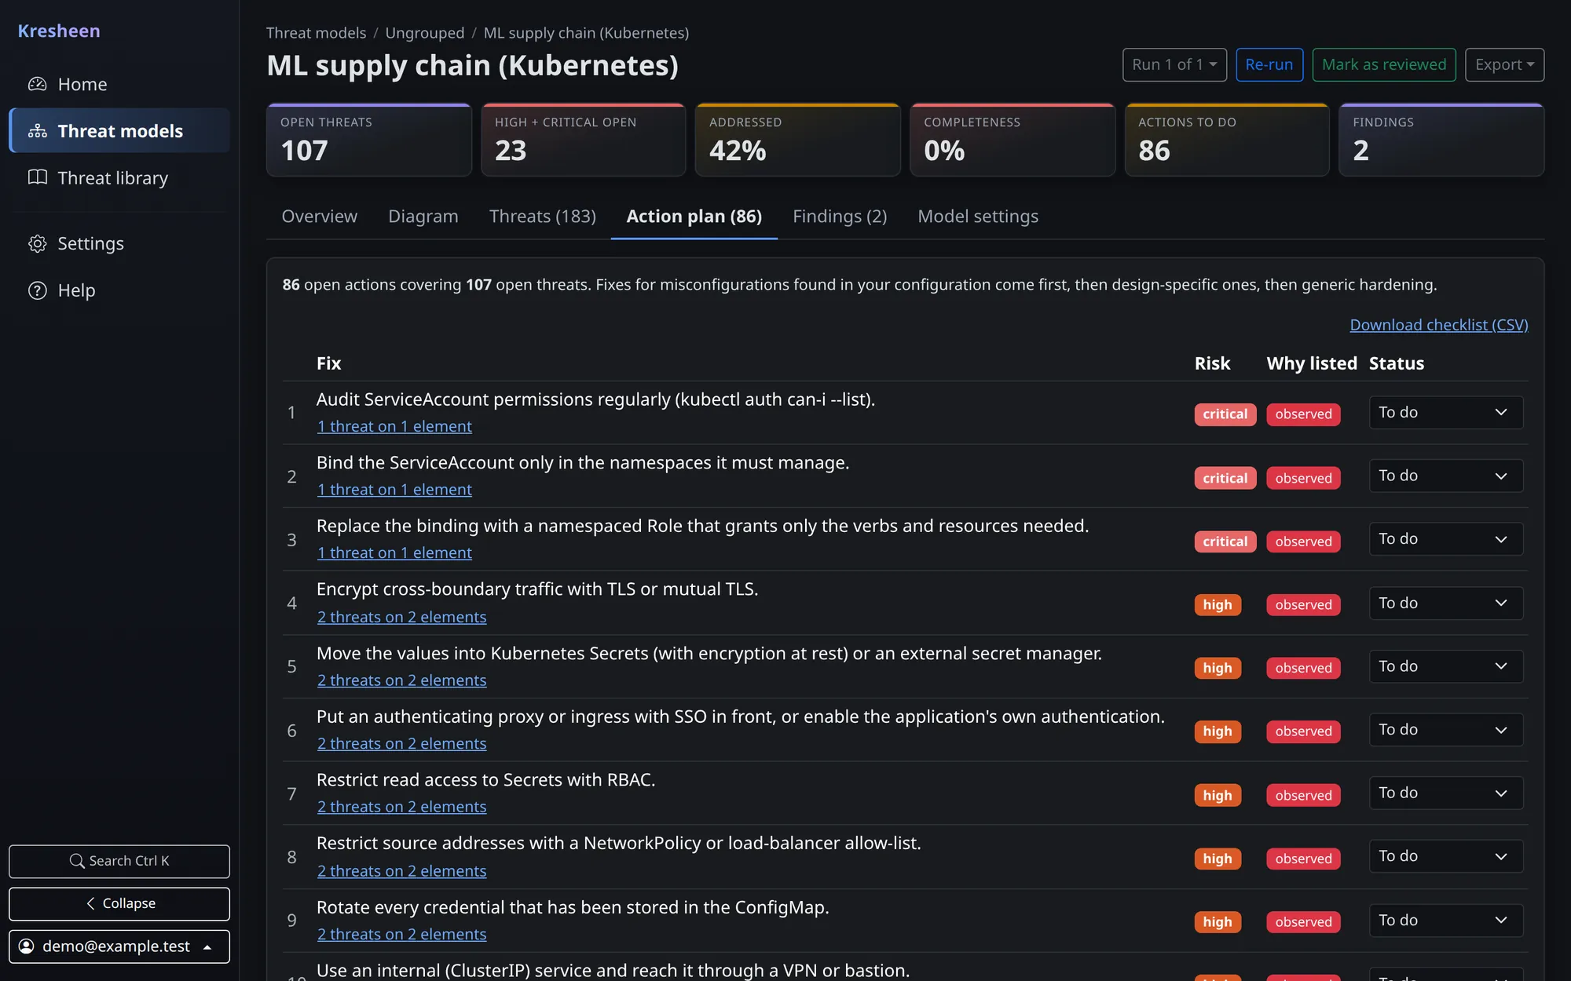This screenshot has height=981, width=1571.
Task: Open status dropdown for Encrypt cross-boundary traffic
Action: [1445, 603]
